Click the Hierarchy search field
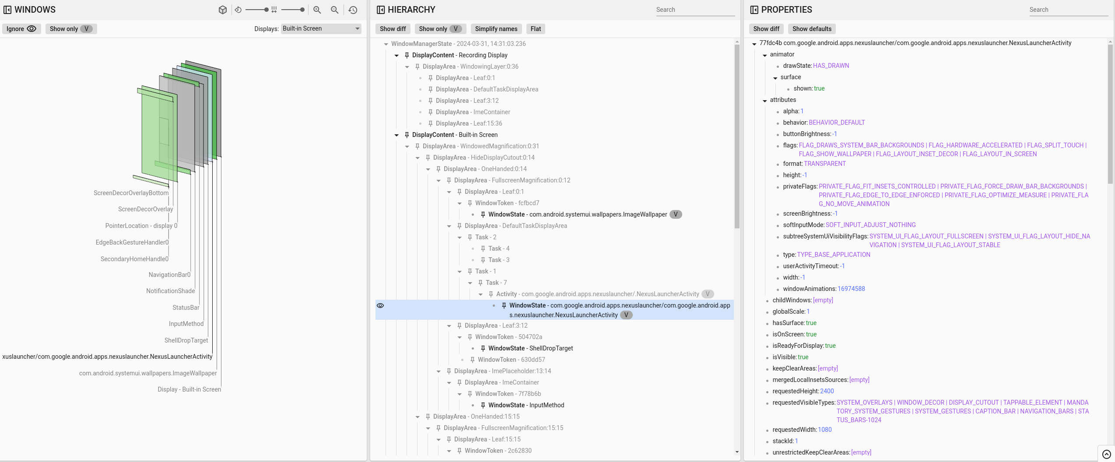The image size is (1115, 462). 695,9
